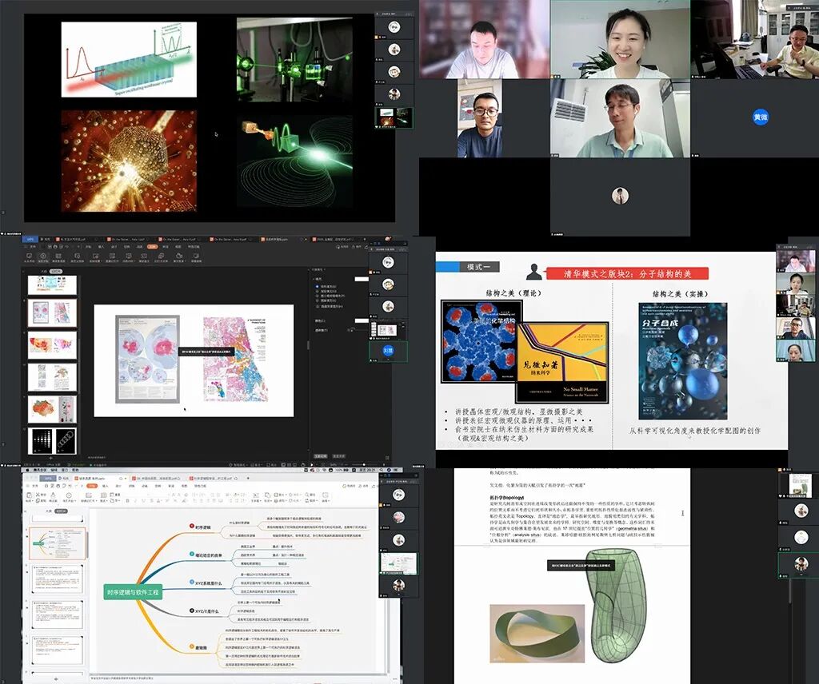This screenshot has width=819, height=684.
Task: Select the mind-map slide thumbnail in the slide panel
Action: coord(57,543)
